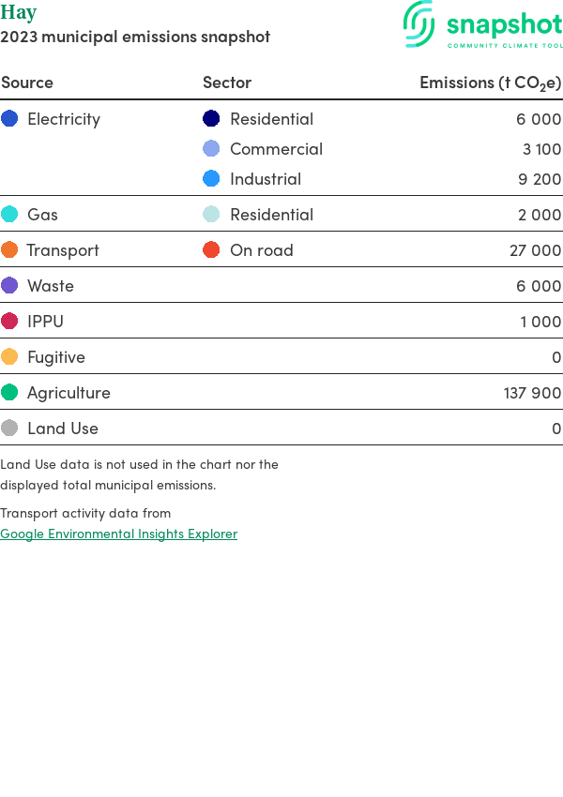The width and height of the screenshot is (563, 797).
Task: Click the Land Use grey dot
Action: point(9,429)
